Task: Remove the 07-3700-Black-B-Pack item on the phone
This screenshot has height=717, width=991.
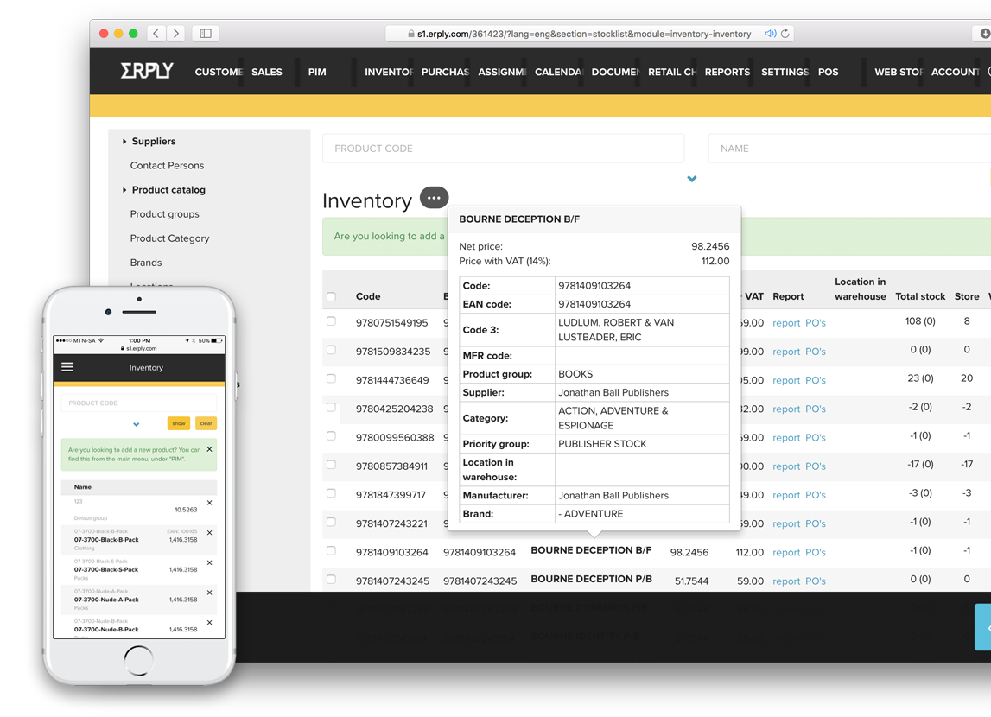Action: [x=209, y=532]
